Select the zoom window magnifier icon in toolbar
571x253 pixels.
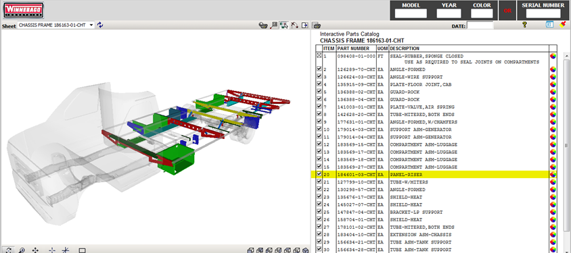tap(274, 26)
